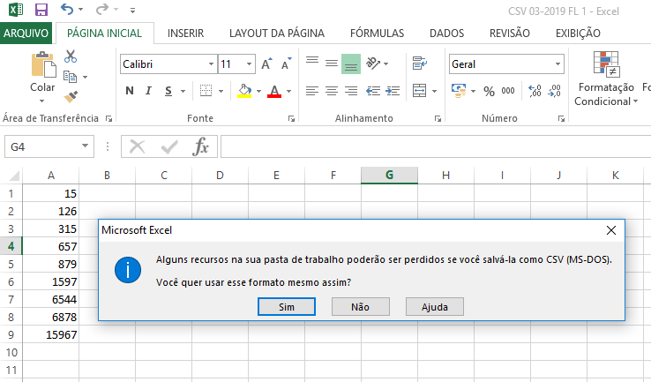Align text left

tap(312, 91)
